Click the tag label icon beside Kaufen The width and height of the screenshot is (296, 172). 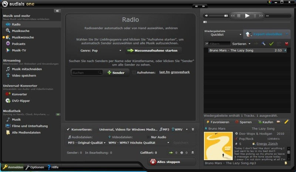coord(279,122)
